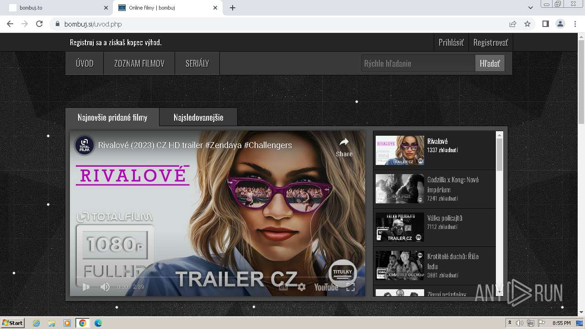Screen dimensions: 585x329
Task: Switch to Najsledovanejšie tab
Action: point(198,117)
